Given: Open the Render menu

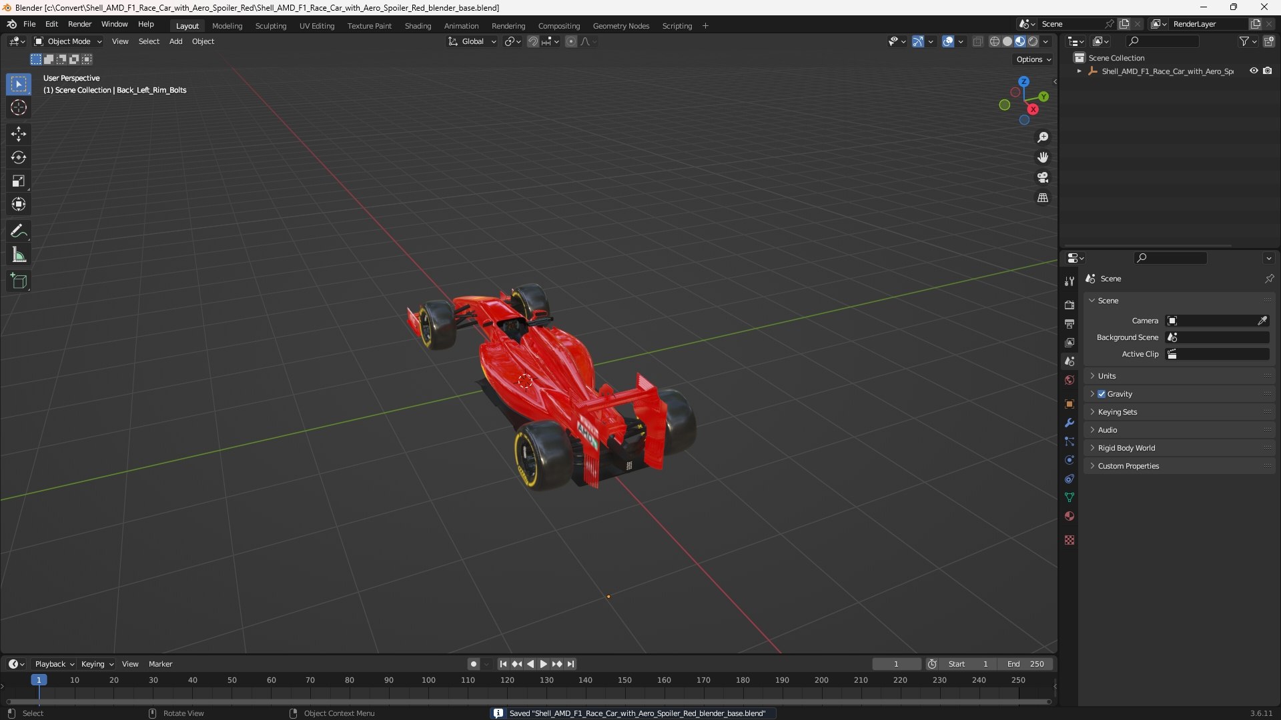Looking at the screenshot, I should pyautogui.click(x=80, y=24).
